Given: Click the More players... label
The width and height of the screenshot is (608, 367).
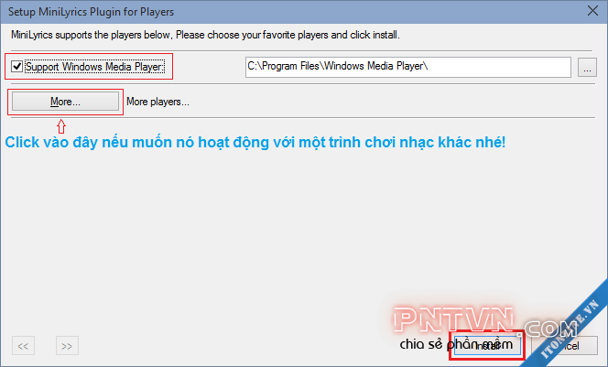Looking at the screenshot, I should 157,102.
